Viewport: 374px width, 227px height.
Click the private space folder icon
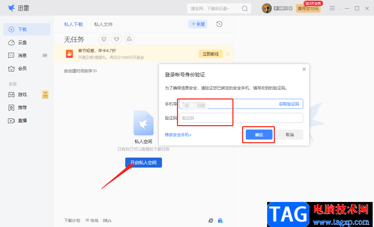pos(144,123)
